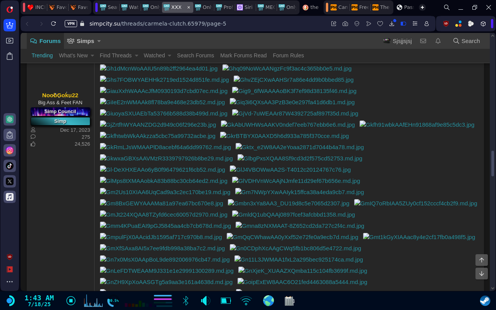This screenshot has width=496, height=310.
Task: Toggle Bluetooth in the taskbar
Action: coord(186,301)
